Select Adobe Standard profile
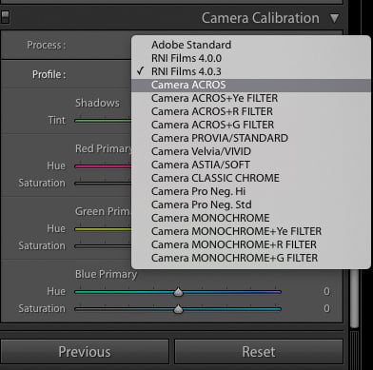The height and width of the screenshot is (370, 373). 251,45
